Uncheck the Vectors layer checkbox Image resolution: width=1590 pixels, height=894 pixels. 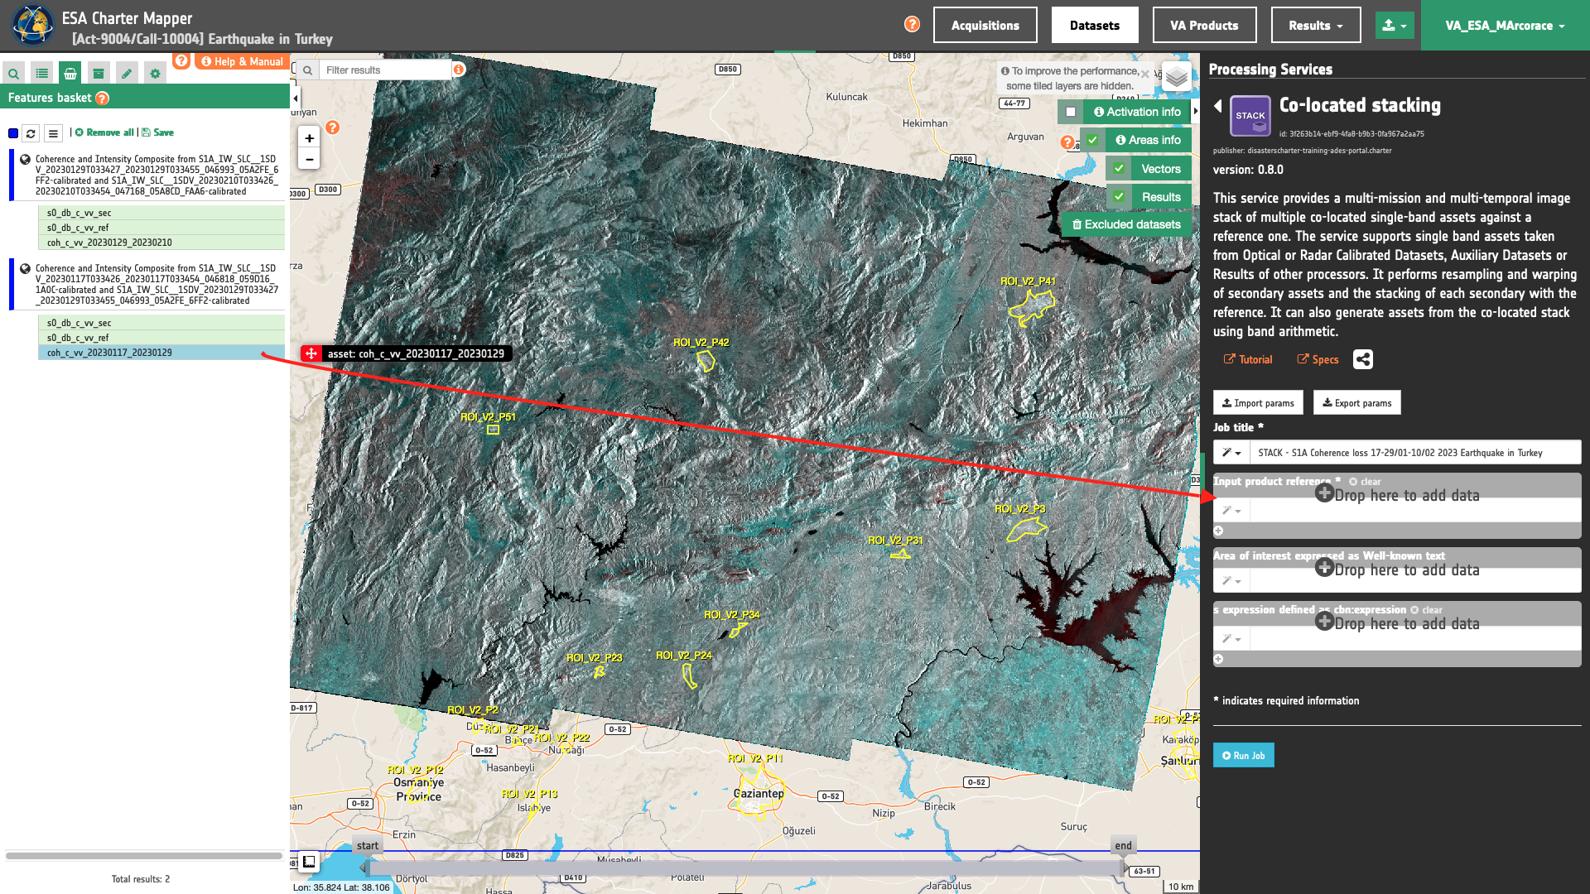pyautogui.click(x=1119, y=169)
